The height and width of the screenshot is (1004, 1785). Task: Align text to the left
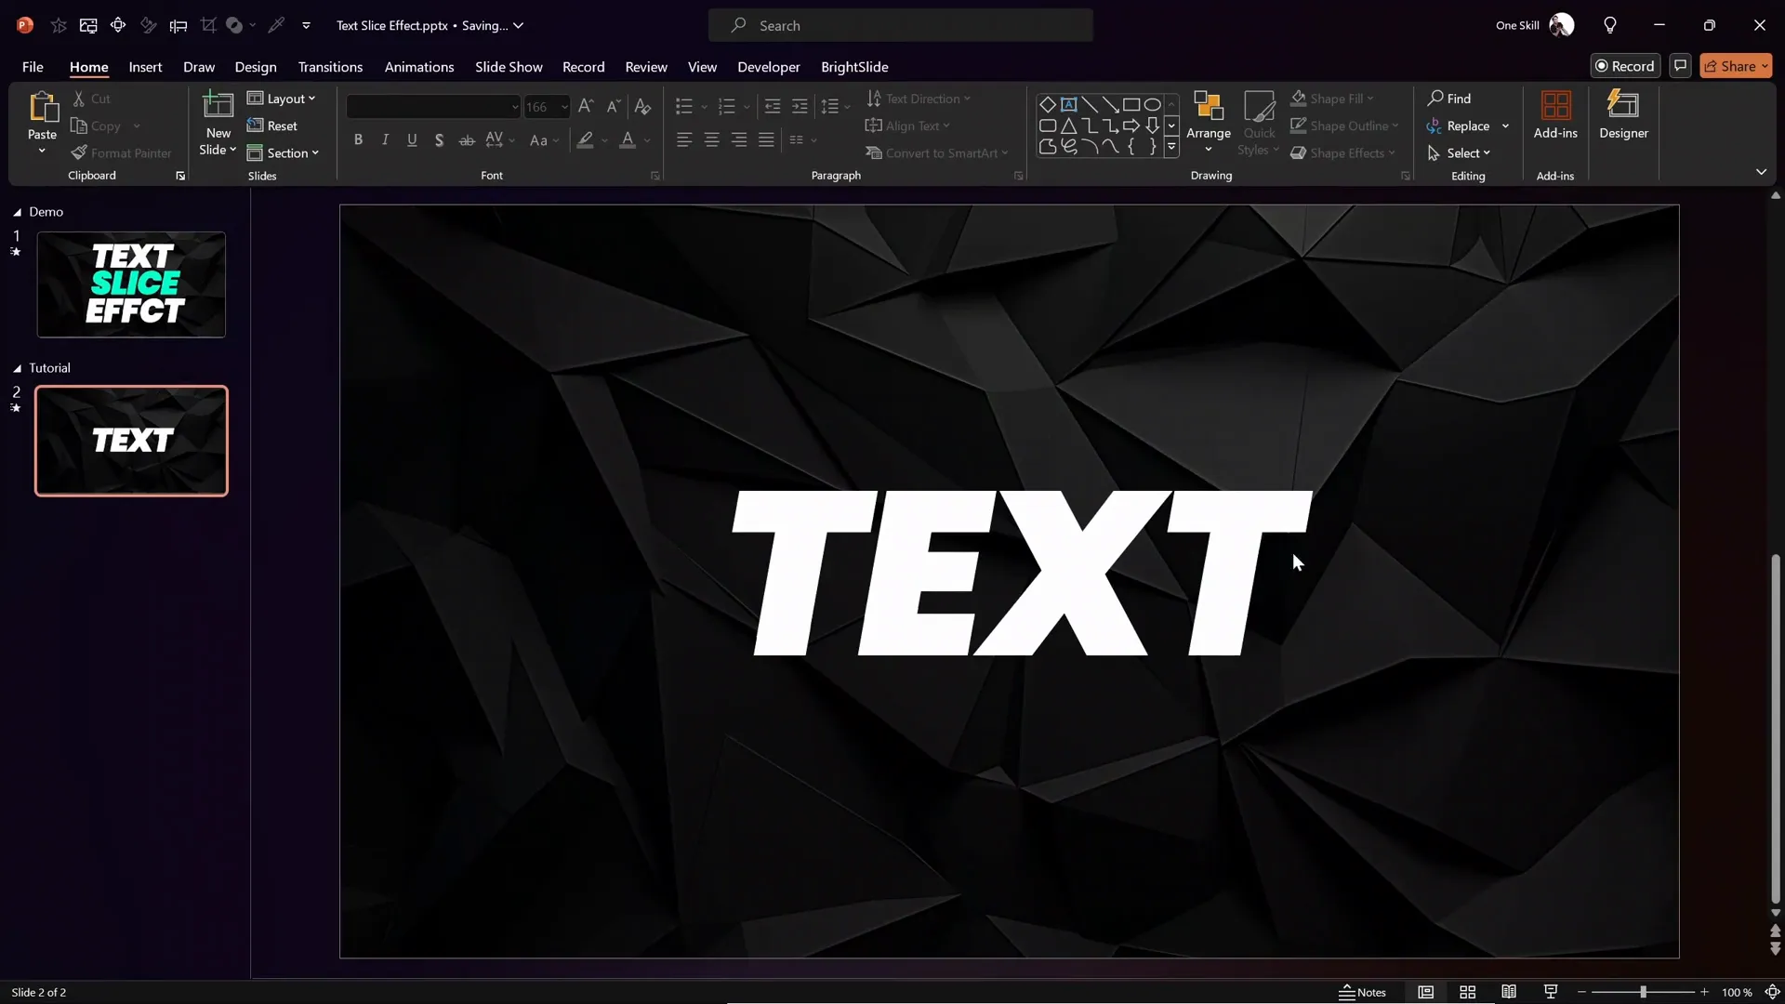(684, 139)
